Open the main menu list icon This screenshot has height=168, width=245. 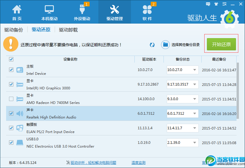(x=225, y=4)
